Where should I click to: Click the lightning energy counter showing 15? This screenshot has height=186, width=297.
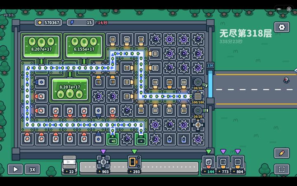[80, 23]
